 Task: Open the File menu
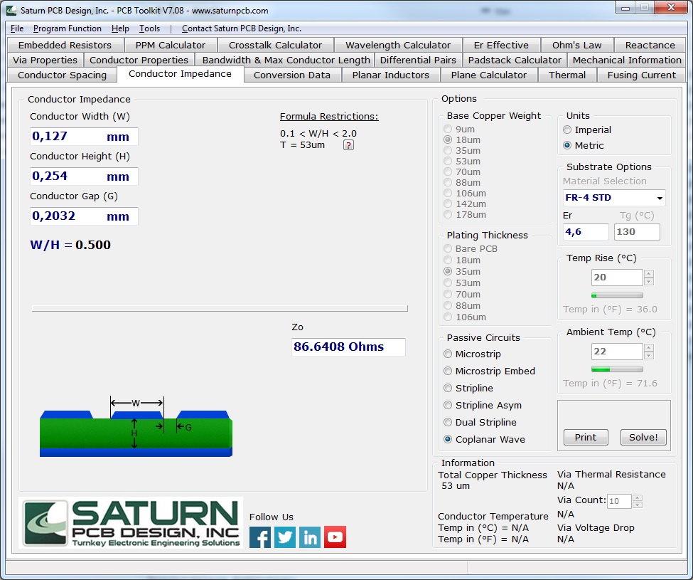tap(17, 28)
